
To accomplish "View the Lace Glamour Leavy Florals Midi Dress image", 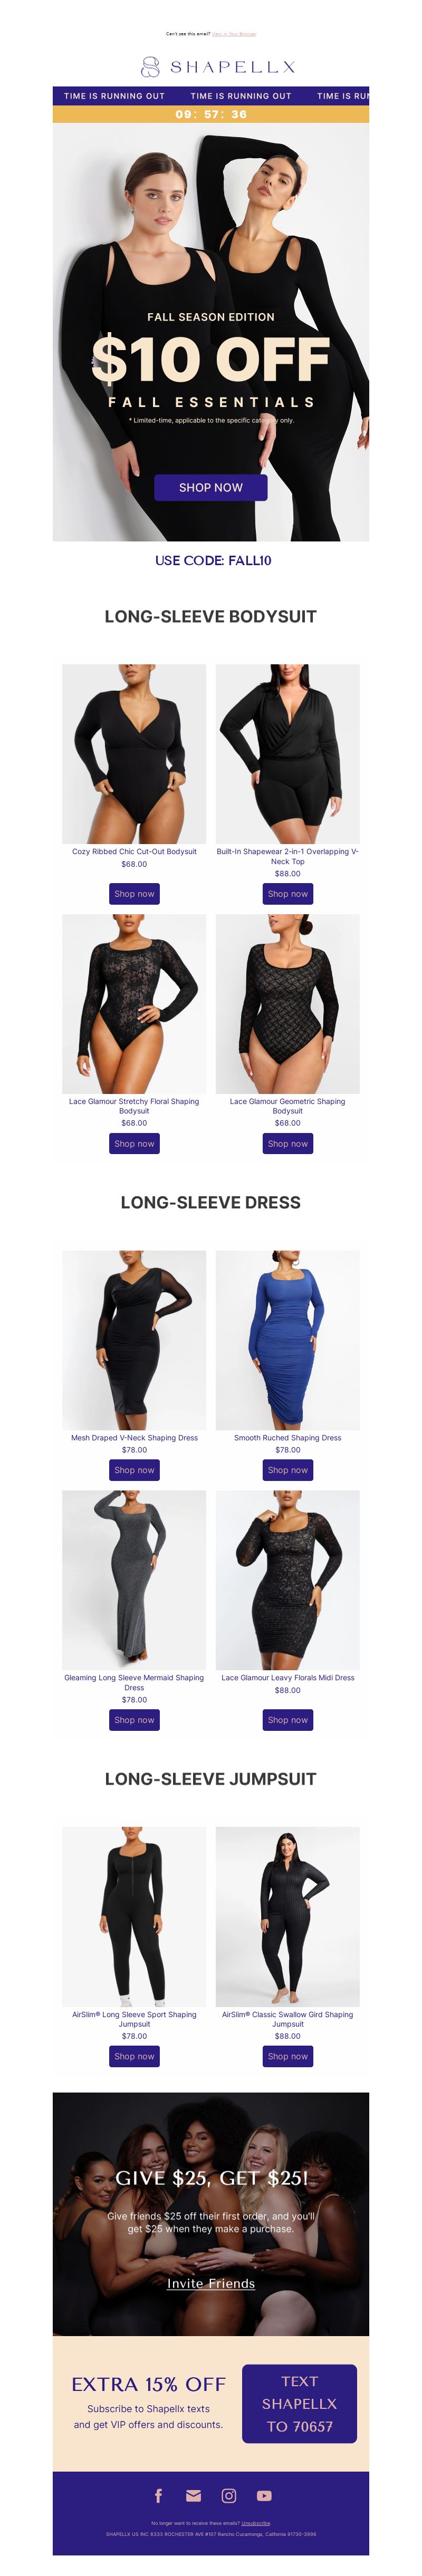I will [x=288, y=1579].
